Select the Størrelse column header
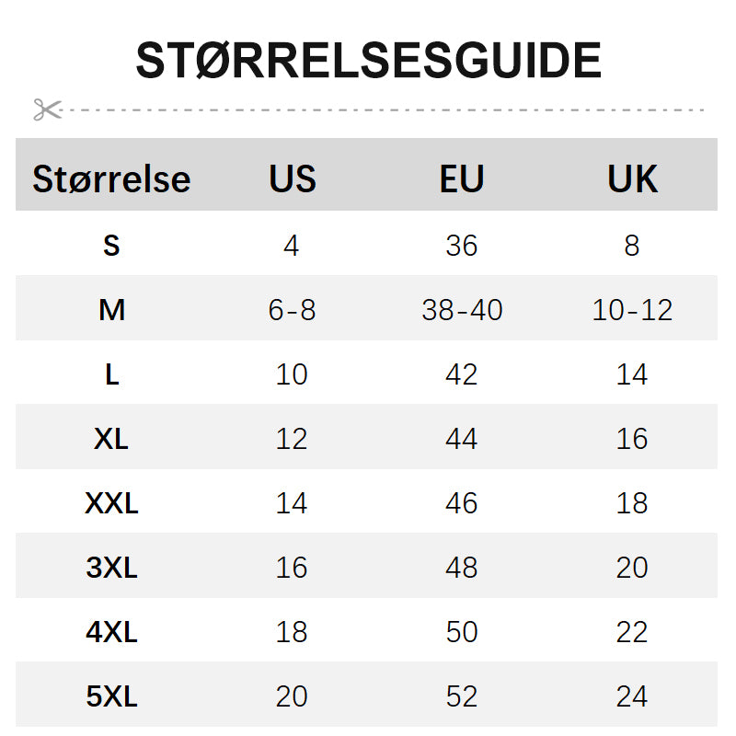This screenshot has width=736, height=736. tap(111, 178)
